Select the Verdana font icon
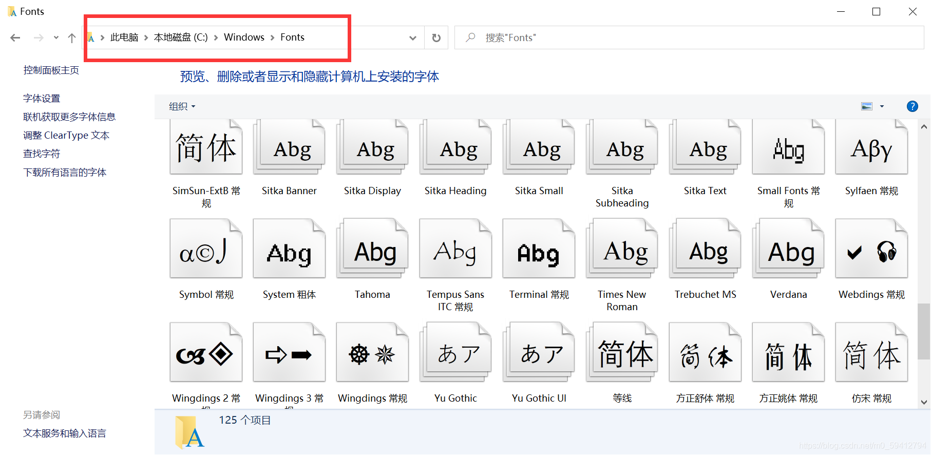Viewport: 931px width, 455px height. 789,249
